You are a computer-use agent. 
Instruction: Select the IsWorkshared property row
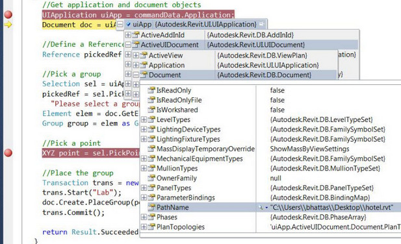tap(270, 110)
